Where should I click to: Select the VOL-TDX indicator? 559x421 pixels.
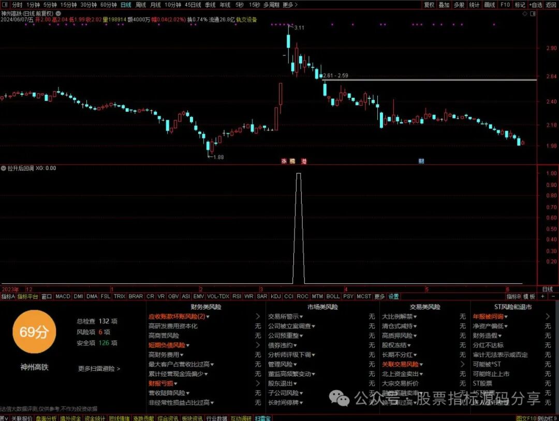click(218, 296)
